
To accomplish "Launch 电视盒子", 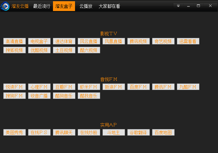I will (39, 41).
